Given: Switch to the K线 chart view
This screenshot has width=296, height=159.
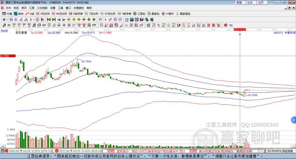Looking at the screenshot, I should pyautogui.click(x=30, y=14).
